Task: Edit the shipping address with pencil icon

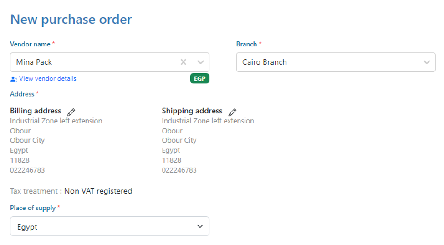Action: 232,112
